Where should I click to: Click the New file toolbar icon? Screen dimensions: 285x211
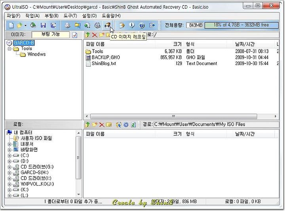[11, 25]
